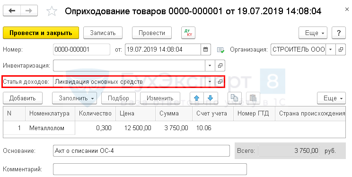The width and height of the screenshot is (352, 177).
Task: Move table row down with blue arrow
Action: [x=211, y=98]
